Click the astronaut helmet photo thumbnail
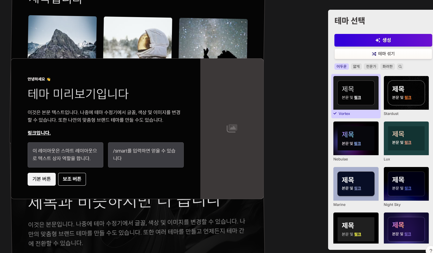This screenshot has height=253, width=433. coord(137,38)
